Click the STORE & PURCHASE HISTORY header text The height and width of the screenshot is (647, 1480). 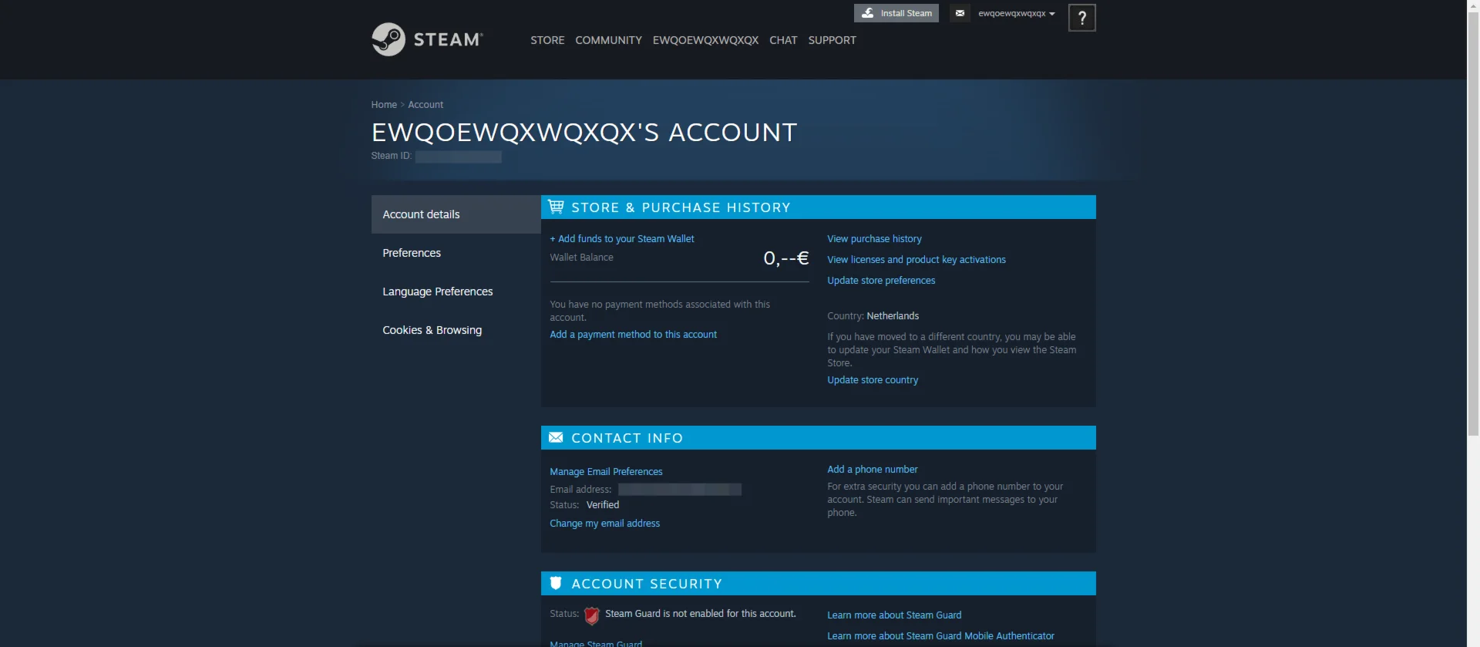pyautogui.click(x=681, y=207)
